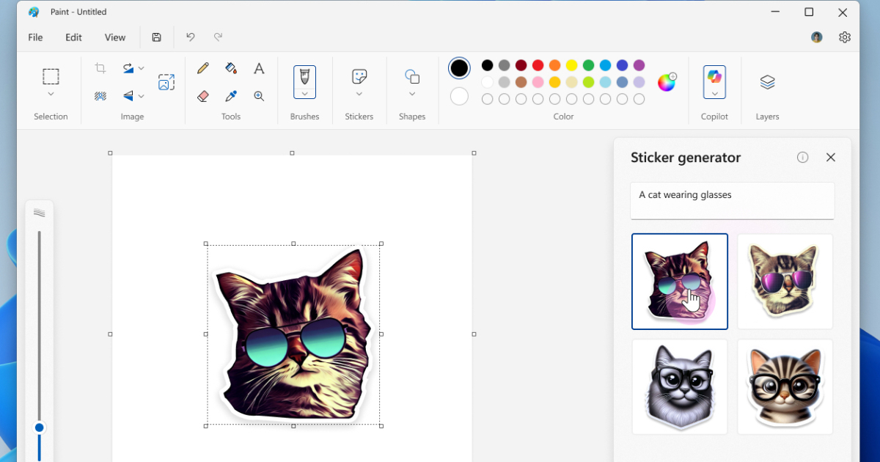Viewport: 880px width, 462px height.
Task: Open the View menu
Action: coord(115,37)
